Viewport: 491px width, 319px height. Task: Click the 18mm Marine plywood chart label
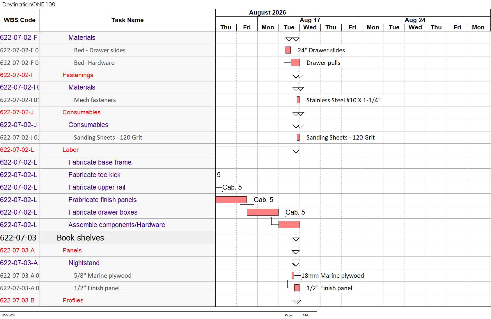click(333, 276)
